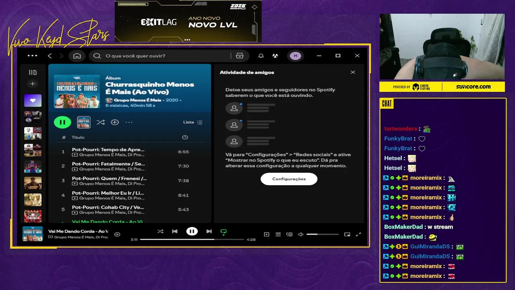This screenshot has width=515, height=290.
Task: Toggle the green repeat button
Action: (224, 232)
